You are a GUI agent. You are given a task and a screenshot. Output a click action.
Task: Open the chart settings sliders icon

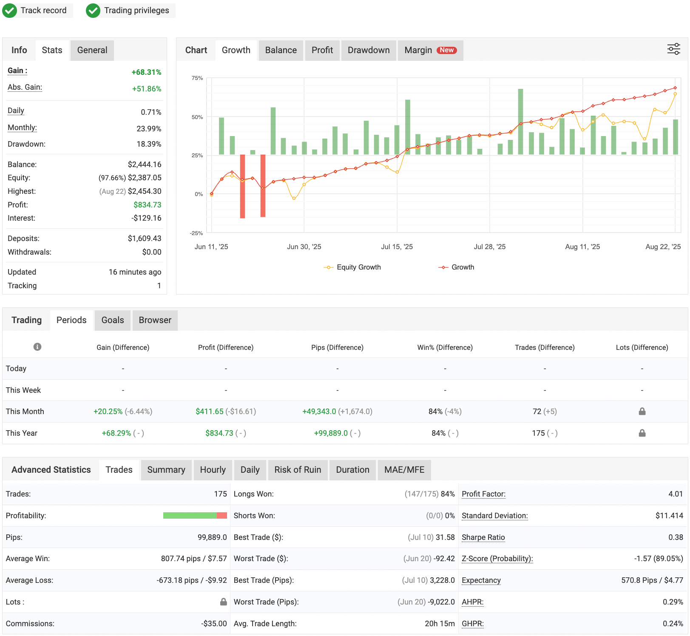pos(673,49)
